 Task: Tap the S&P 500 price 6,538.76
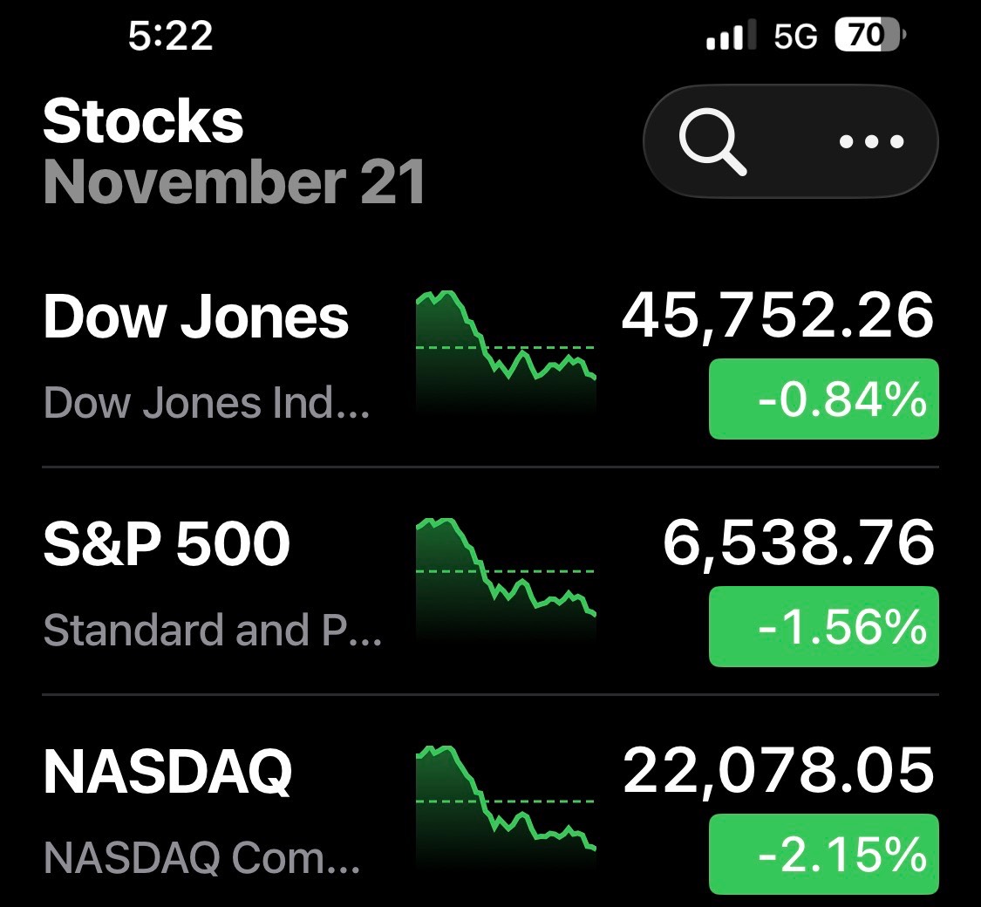coord(798,542)
